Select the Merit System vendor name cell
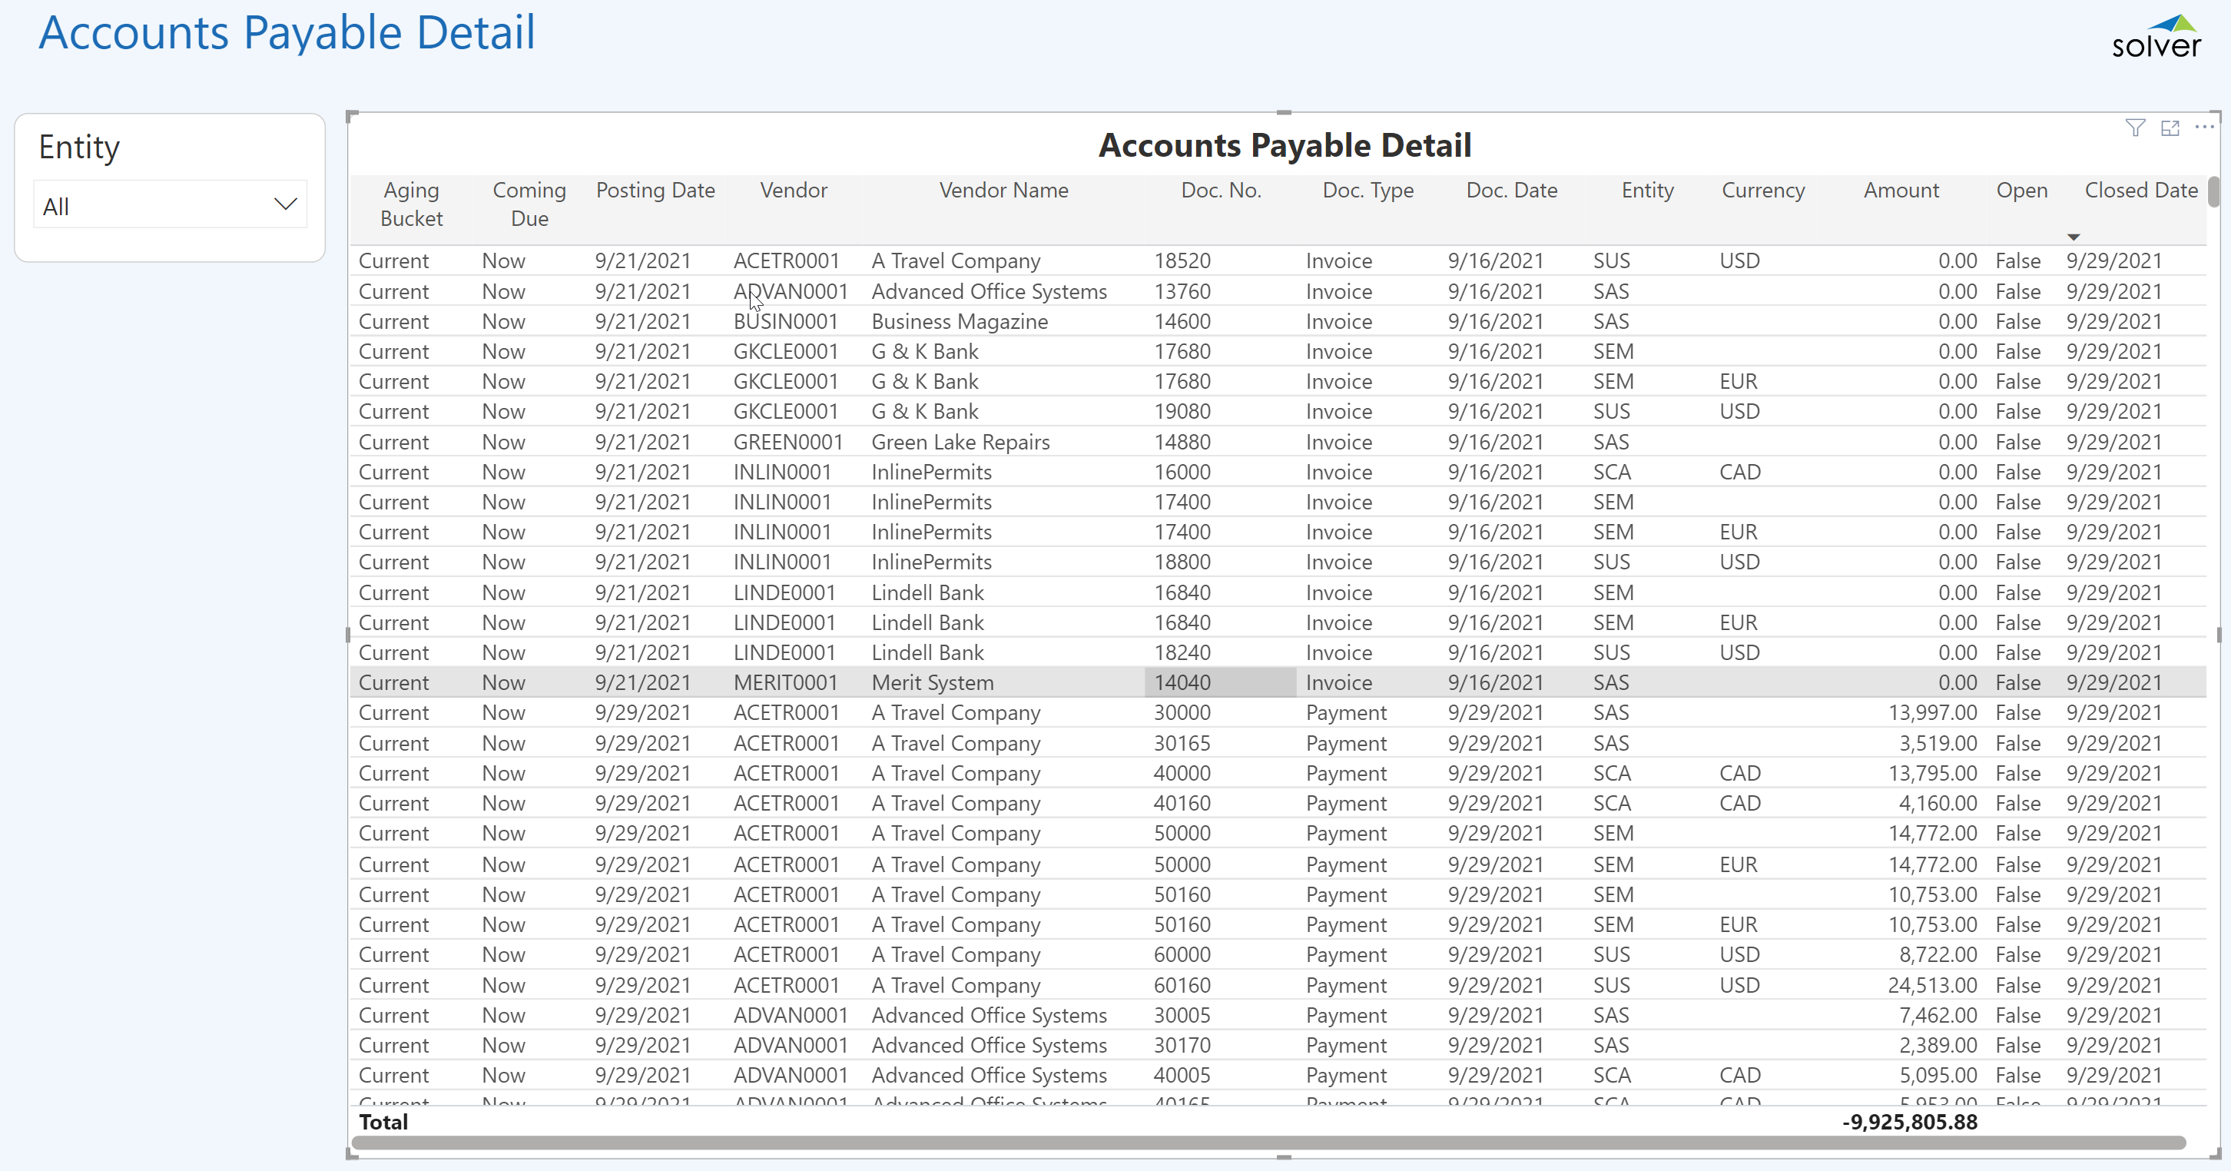This screenshot has width=2231, height=1171. point(932,682)
